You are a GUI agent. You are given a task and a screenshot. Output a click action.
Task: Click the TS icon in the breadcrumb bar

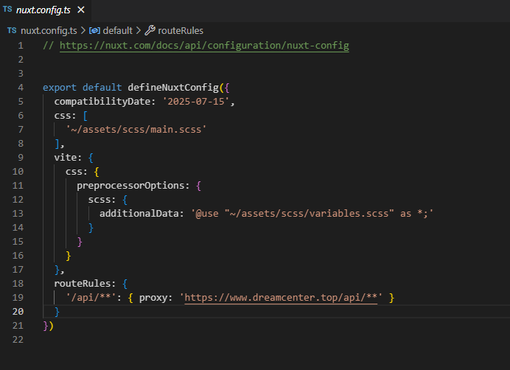pos(12,31)
